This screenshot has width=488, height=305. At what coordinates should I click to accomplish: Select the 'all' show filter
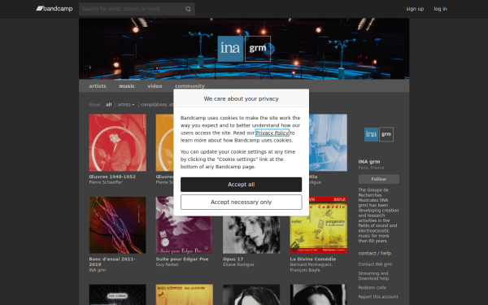tap(108, 105)
